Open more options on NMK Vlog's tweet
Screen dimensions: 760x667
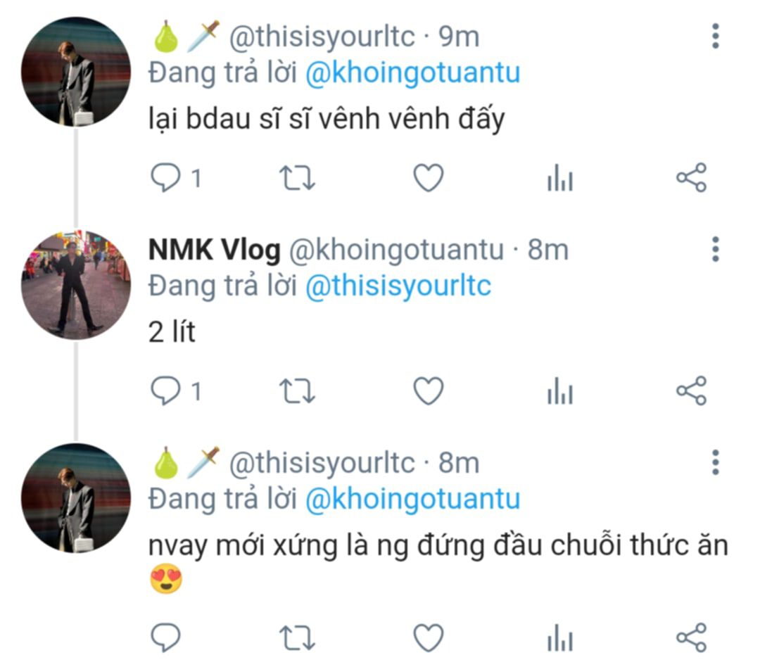[715, 249]
